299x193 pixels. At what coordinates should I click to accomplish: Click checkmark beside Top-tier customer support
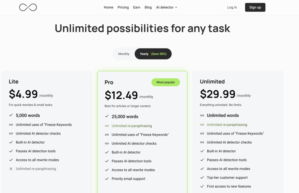(202, 178)
